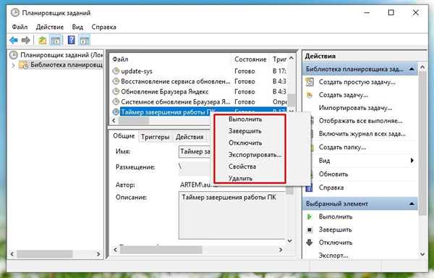Click the Имя text field
Viewport: 434px width, 278px height.
tap(195, 152)
